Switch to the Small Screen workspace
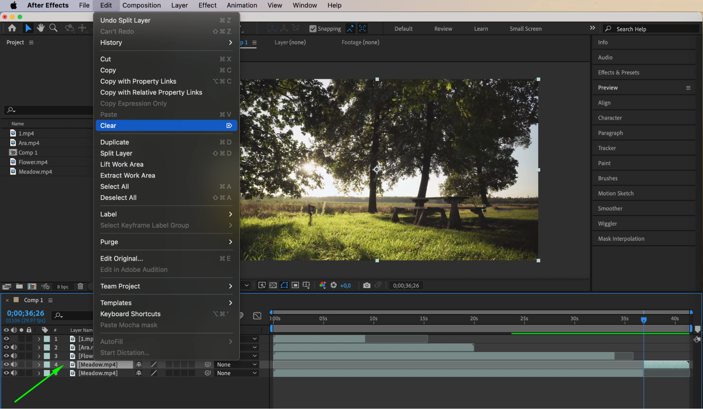Viewport: 703px width, 409px height. (x=525, y=29)
